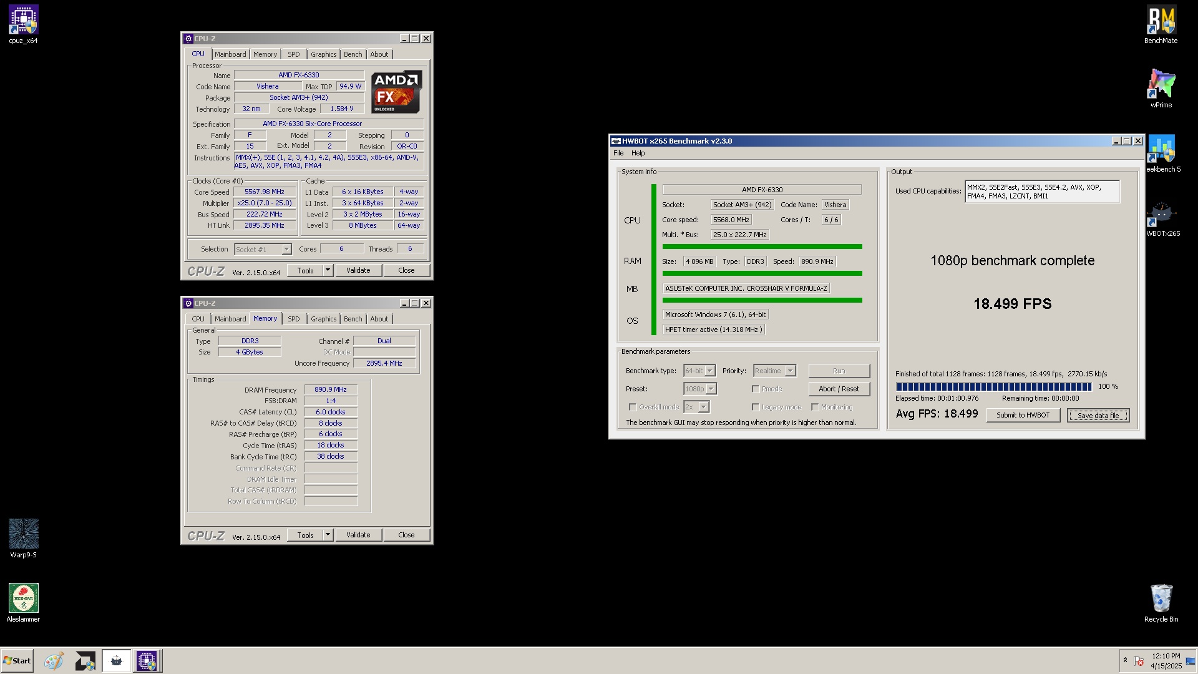Open the Start menu
Viewport: 1198px width, 674px height.
coord(17,661)
